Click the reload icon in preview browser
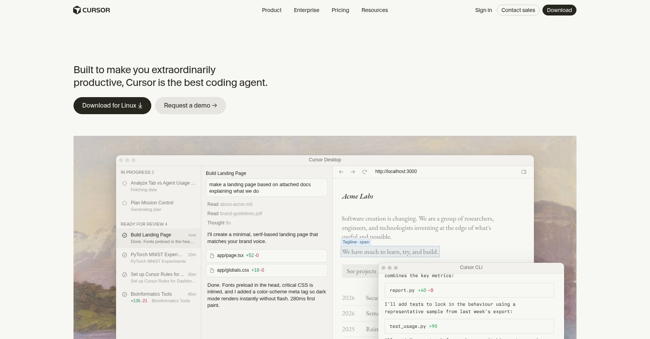 click(x=364, y=172)
